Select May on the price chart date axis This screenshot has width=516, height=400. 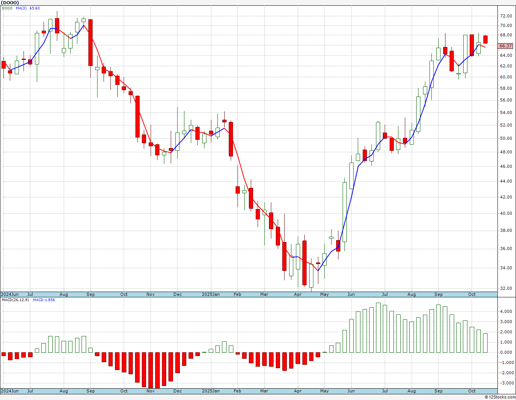[x=324, y=294]
